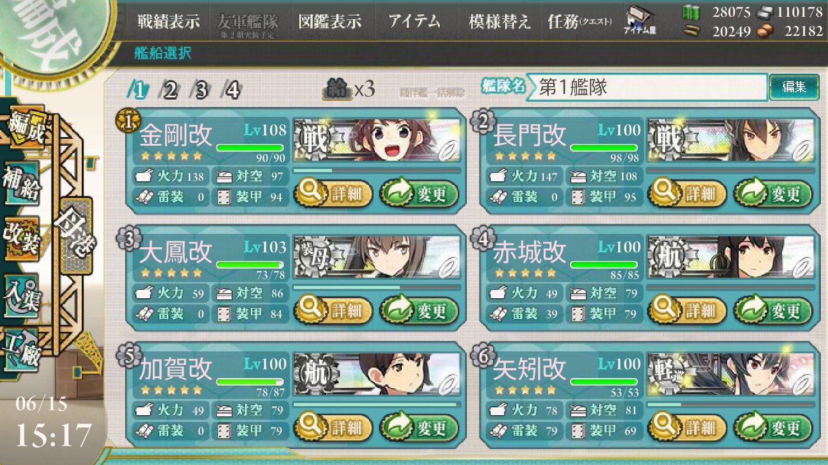The image size is (828, 465).
Task: Click 変更 to swap out 長門改
Action: coord(773,194)
